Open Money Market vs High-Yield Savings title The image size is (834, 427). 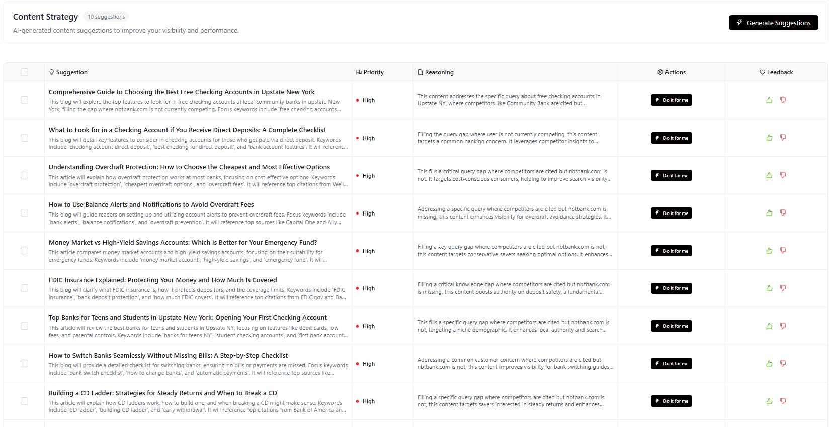183,242
